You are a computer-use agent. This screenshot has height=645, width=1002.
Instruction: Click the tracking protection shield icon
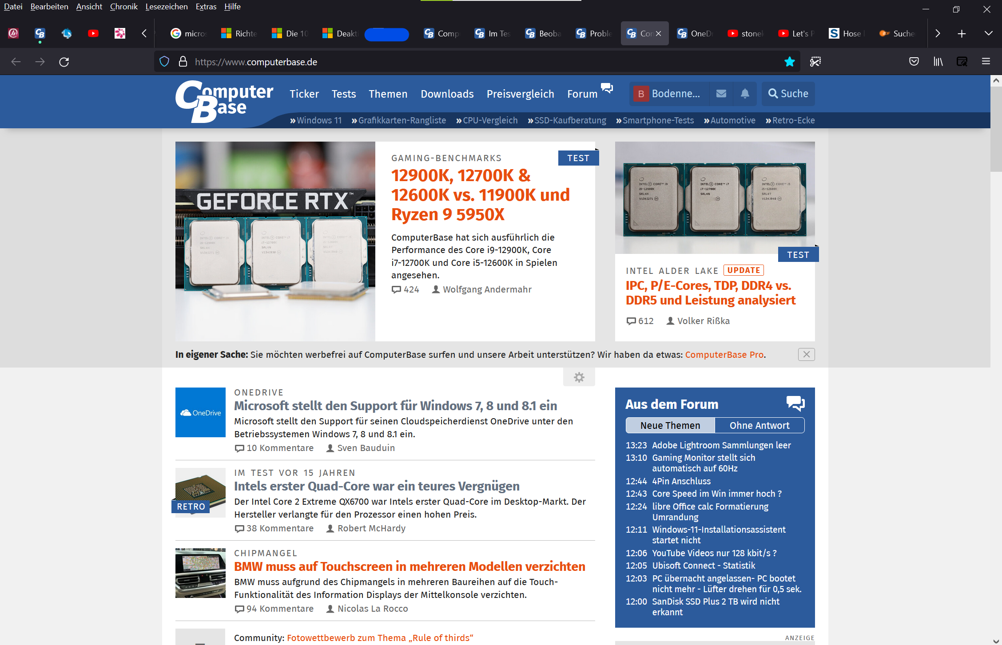click(x=164, y=62)
